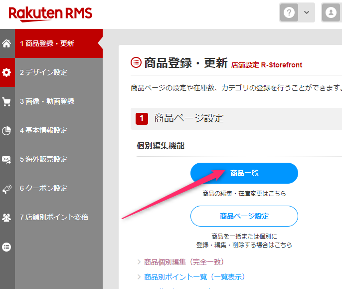
Task: Click the chevron beside 商品個別編集 link
Action: click(139, 262)
